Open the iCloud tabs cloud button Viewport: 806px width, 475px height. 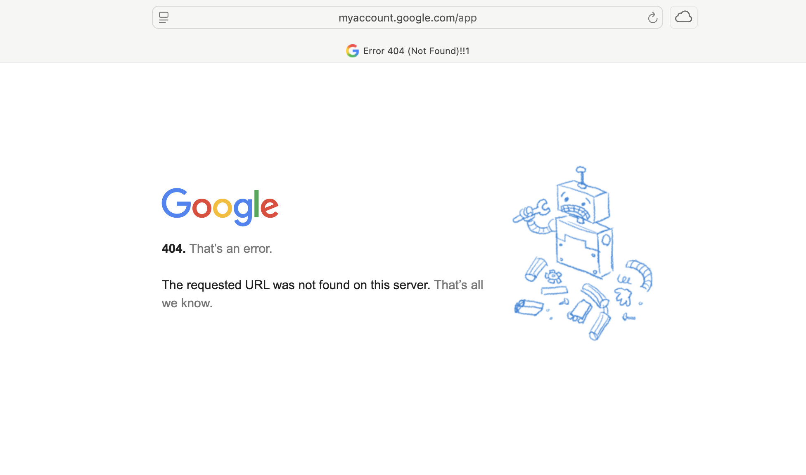point(683,17)
